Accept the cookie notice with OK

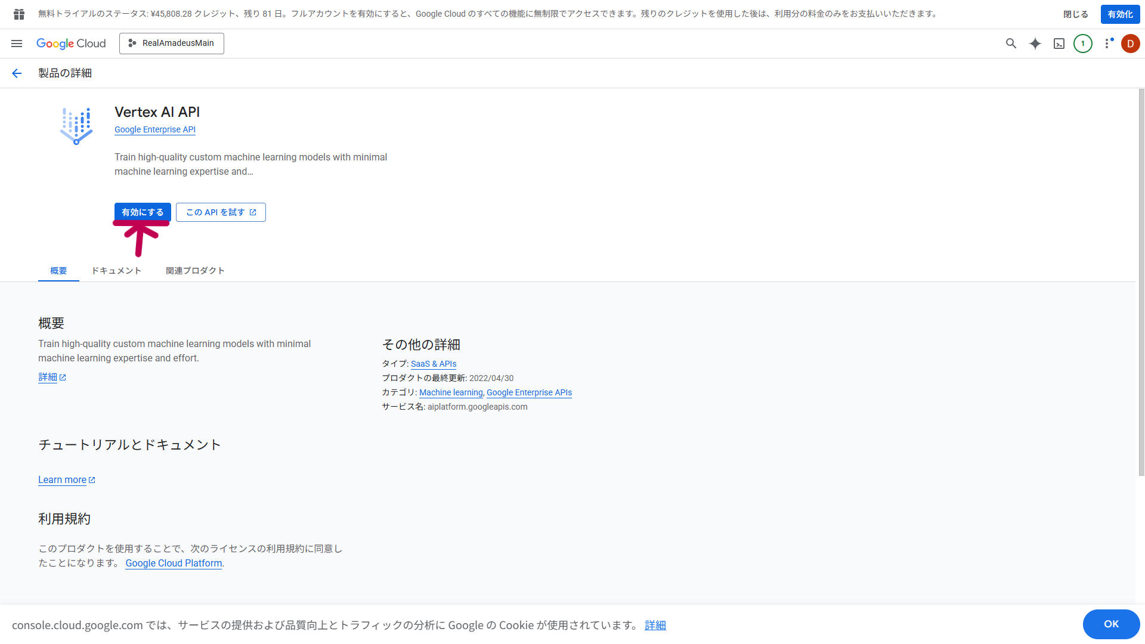tap(1111, 624)
